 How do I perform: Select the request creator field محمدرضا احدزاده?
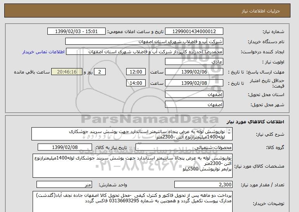pos(144,52)
